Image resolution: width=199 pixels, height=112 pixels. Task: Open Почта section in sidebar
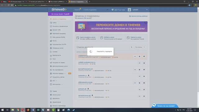(54, 41)
